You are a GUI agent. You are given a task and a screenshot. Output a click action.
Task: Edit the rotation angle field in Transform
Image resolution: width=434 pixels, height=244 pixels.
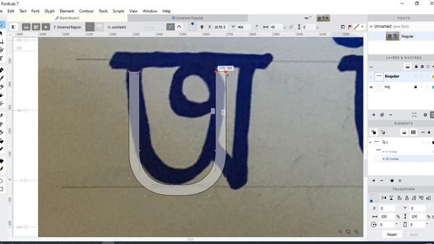[x=387, y=224]
